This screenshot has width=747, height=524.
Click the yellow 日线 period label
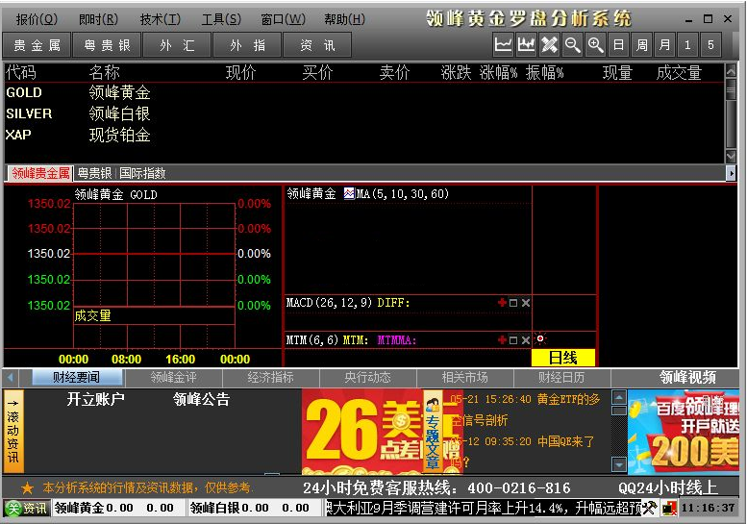point(563,358)
